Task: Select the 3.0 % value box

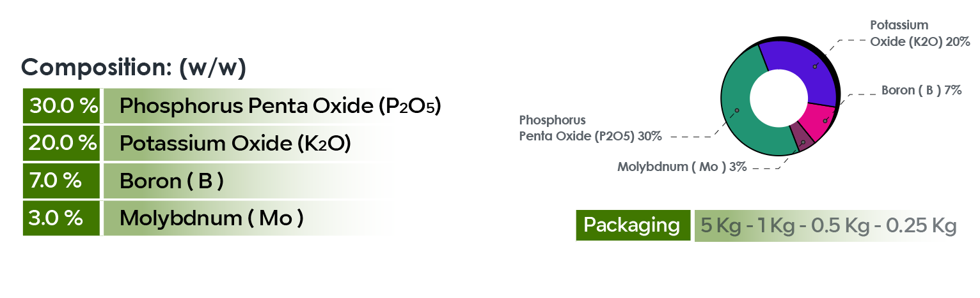Action: point(61,218)
